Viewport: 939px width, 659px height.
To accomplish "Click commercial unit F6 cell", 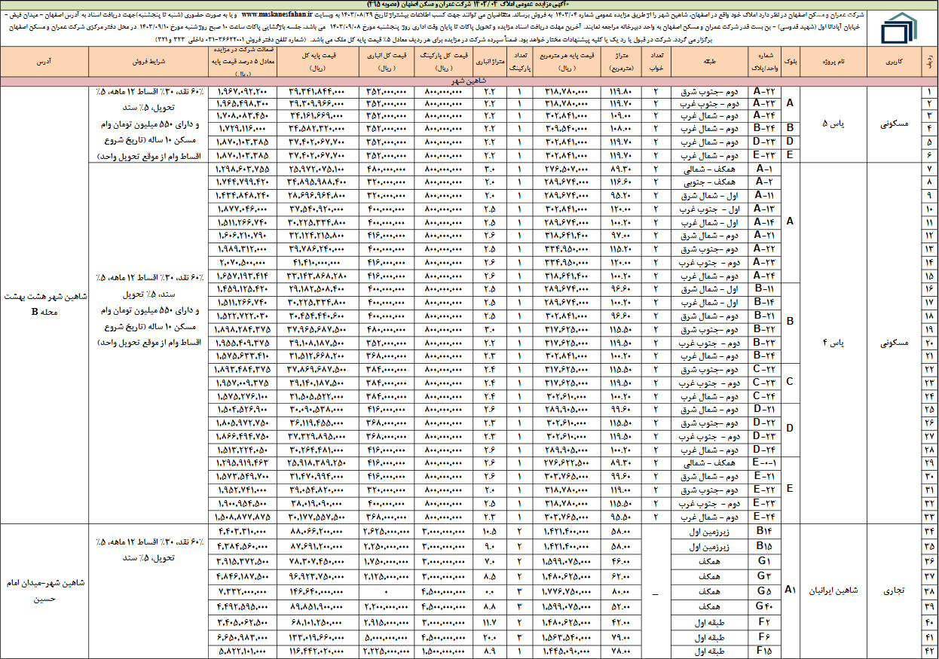I will pyautogui.click(x=763, y=636).
